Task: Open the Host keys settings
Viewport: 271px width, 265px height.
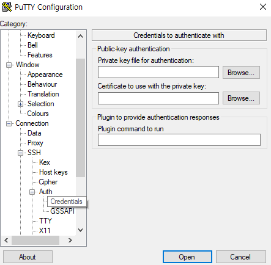Action: coord(53,172)
